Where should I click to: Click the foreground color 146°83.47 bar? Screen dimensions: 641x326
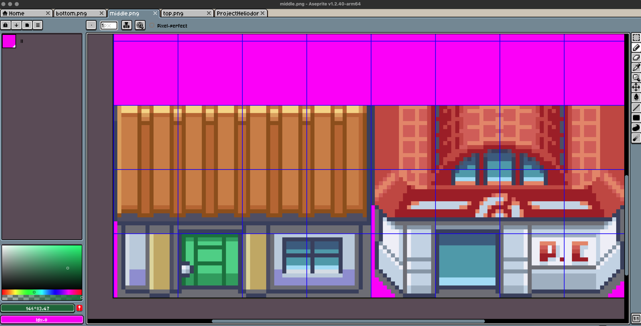pos(38,308)
